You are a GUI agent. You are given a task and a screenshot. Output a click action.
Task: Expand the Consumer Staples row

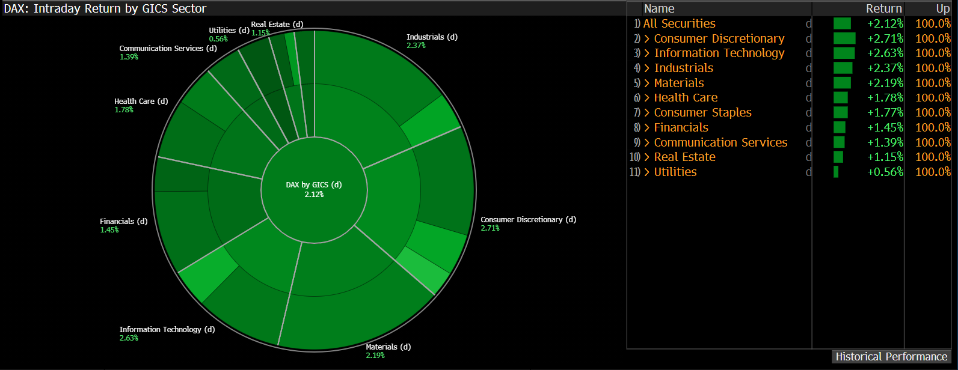click(x=647, y=113)
